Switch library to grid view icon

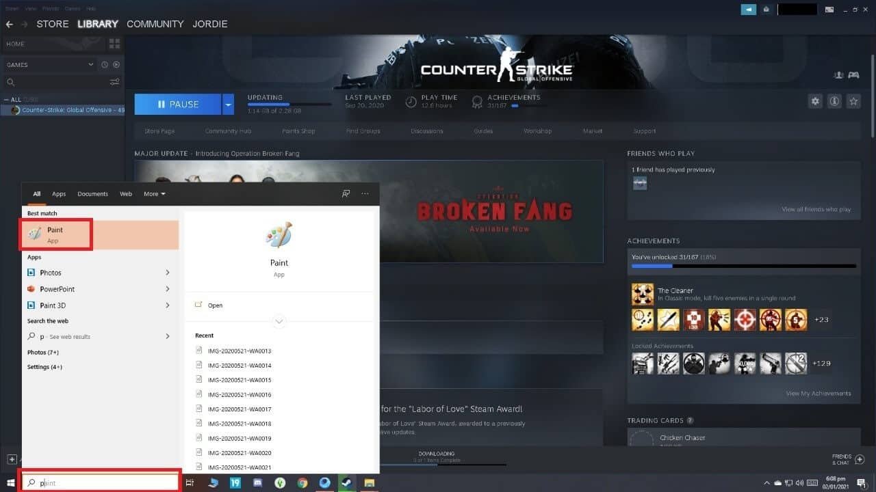[x=114, y=44]
